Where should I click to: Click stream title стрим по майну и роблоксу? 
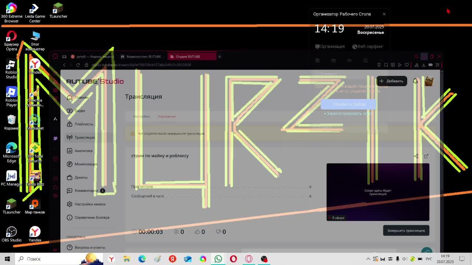pyautogui.click(x=160, y=156)
